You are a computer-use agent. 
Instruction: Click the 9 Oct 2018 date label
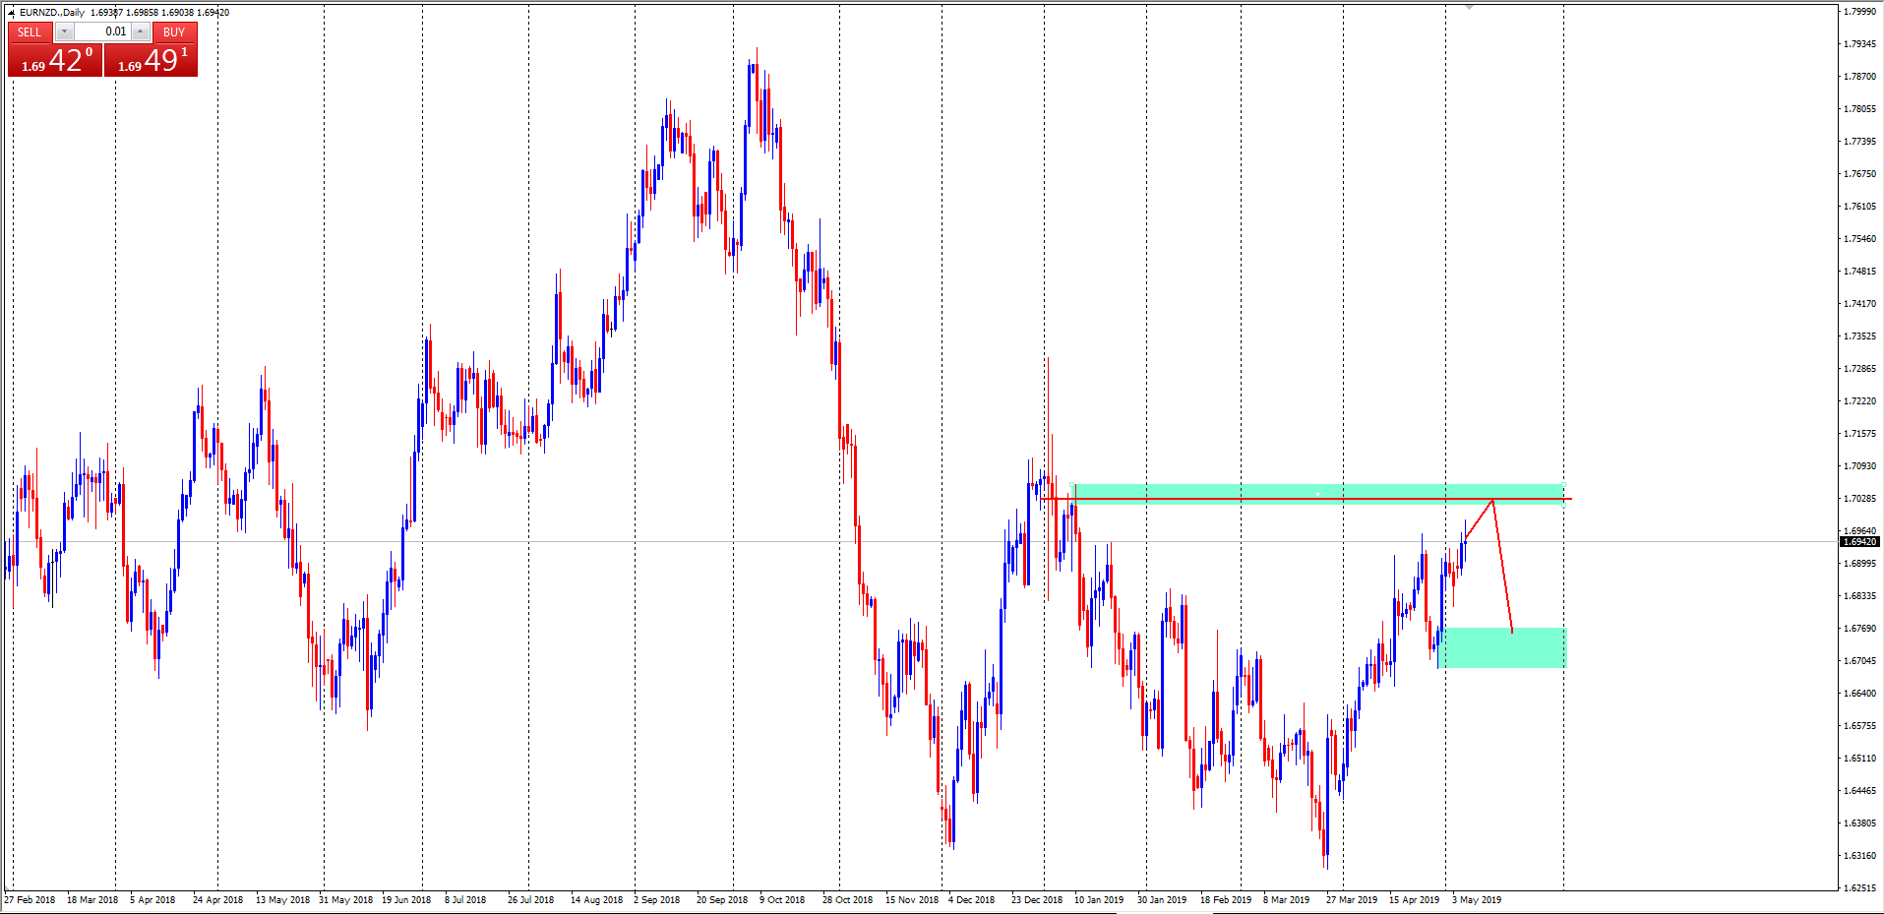coord(781,899)
